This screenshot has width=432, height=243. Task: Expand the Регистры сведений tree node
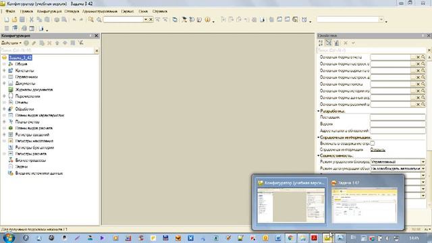[4, 134]
